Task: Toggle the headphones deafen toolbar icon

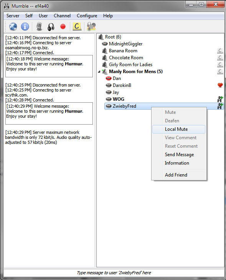Action: pos(51,27)
